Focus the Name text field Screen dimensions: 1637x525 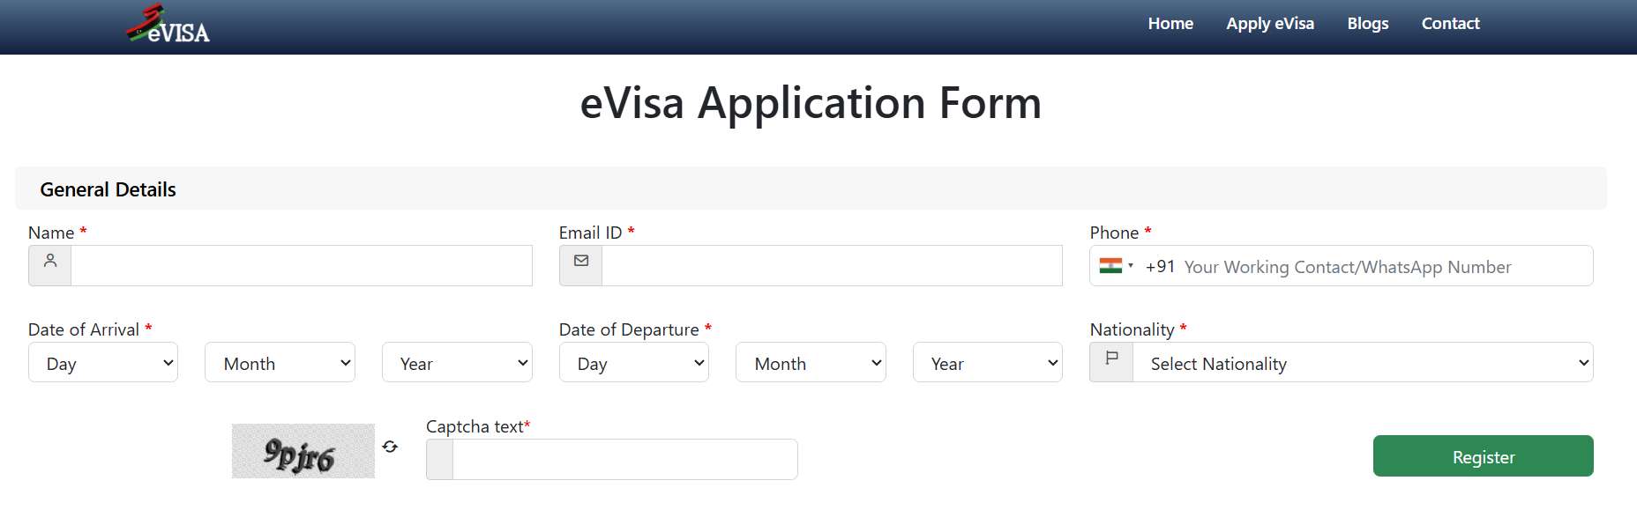coord(302,265)
